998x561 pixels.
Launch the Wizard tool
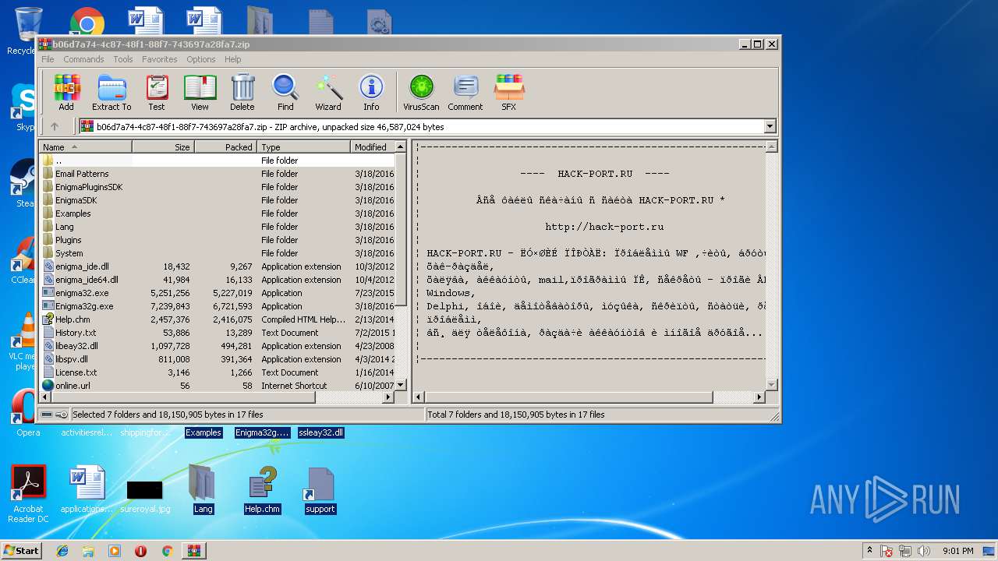coord(328,93)
